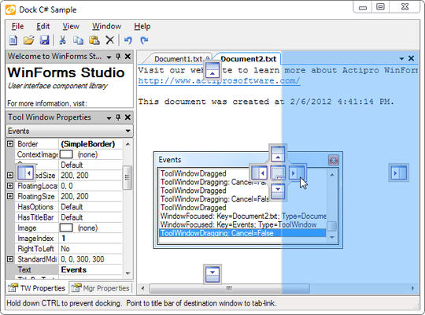The width and height of the screenshot is (425, 315).
Task: Select the WindowFocused: Key=Document2.txt entry
Action: (243, 217)
